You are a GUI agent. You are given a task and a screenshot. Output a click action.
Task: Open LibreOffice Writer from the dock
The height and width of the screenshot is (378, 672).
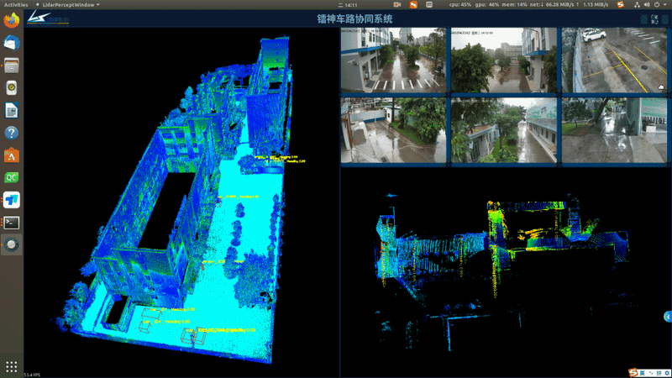pos(12,110)
